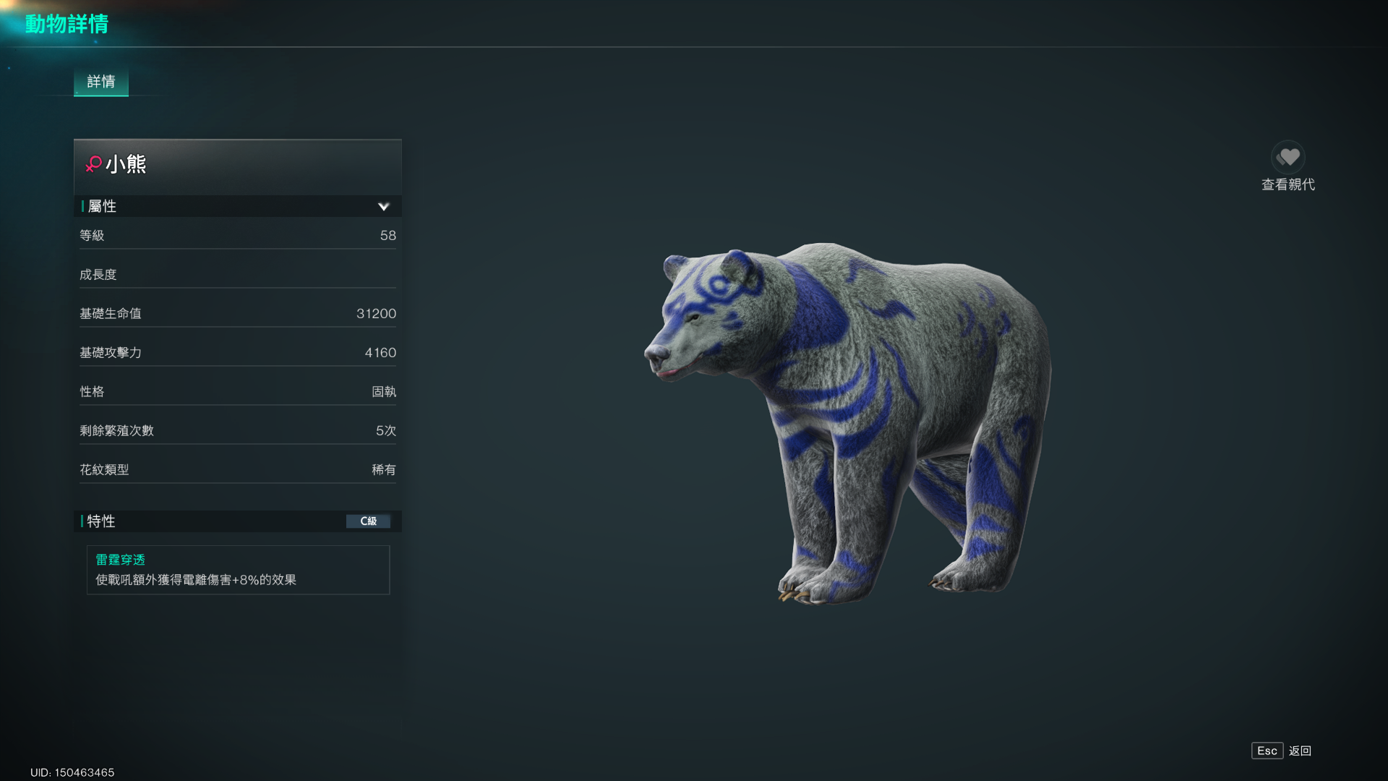
Task: Click the bear 3D model preview
Action: [x=847, y=423]
